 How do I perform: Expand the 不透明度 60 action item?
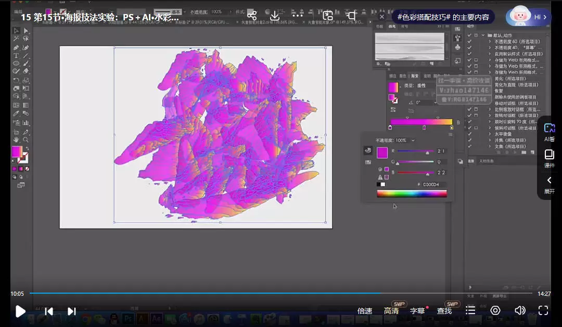(x=490, y=42)
